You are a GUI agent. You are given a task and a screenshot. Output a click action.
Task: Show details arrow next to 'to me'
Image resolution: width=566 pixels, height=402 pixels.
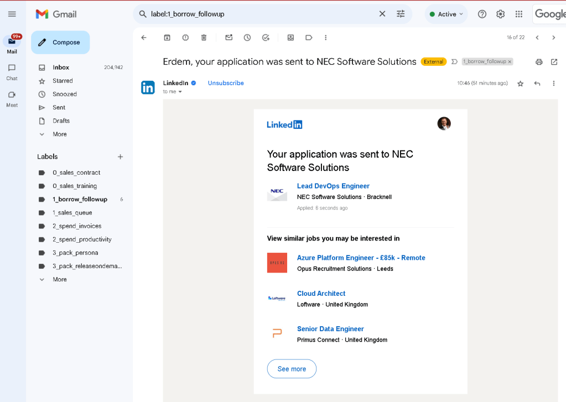click(180, 92)
